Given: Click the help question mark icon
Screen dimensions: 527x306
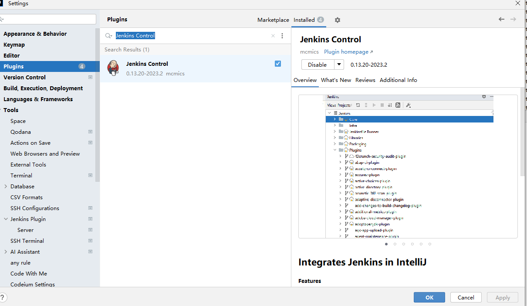Looking at the screenshot, I should click(3, 297).
